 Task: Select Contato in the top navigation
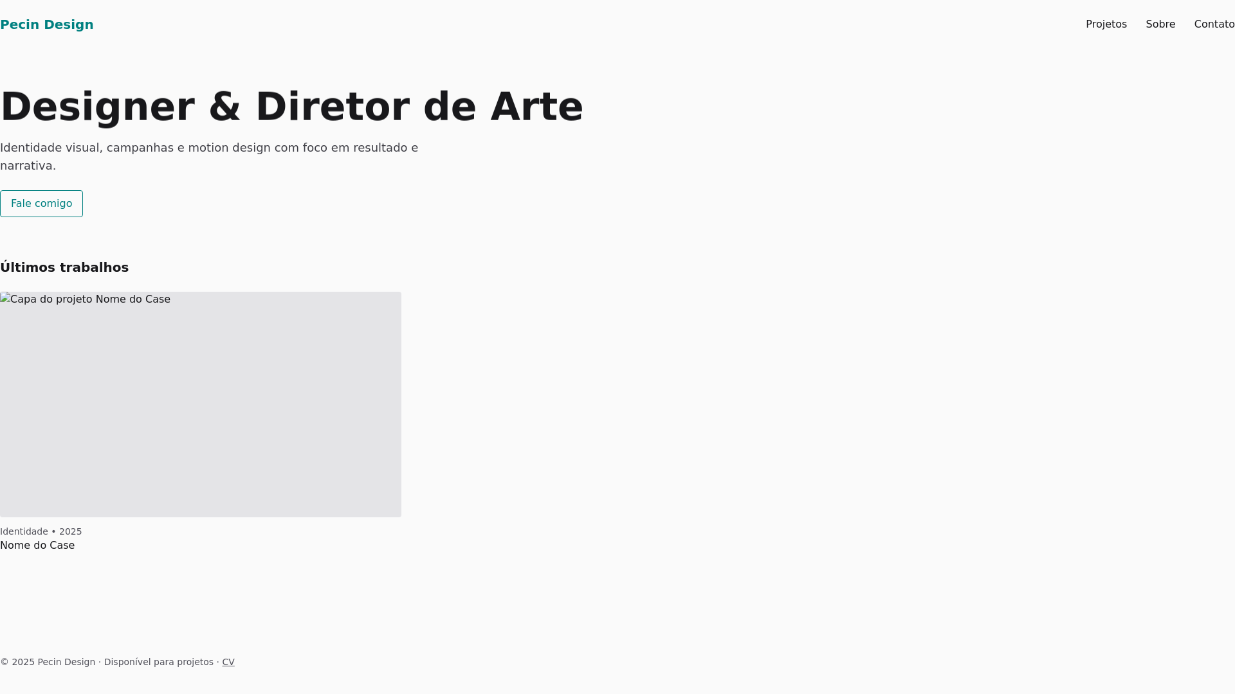tap(1214, 24)
